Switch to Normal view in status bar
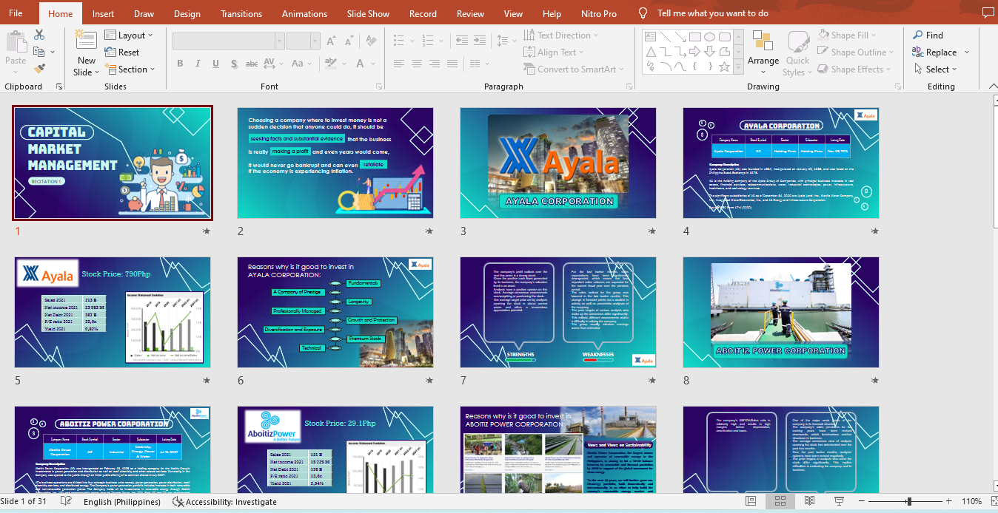The image size is (998, 513). [751, 501]
